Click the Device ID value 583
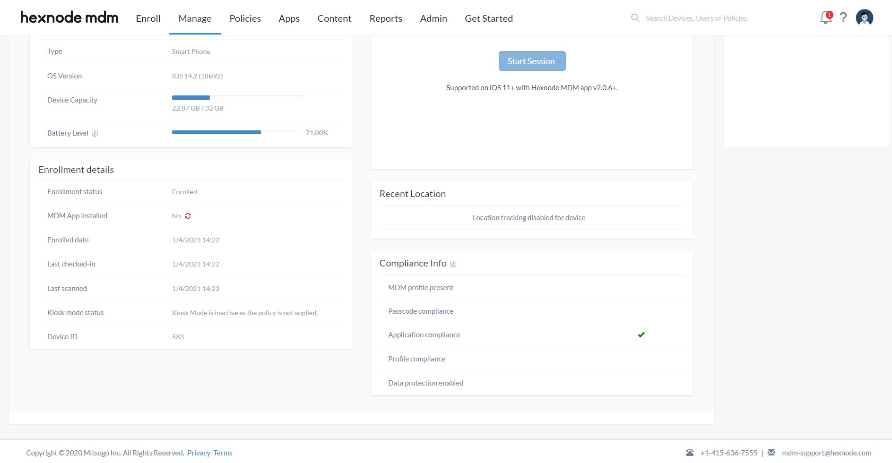Image resolution: width=892 pixels, height=463 pixels. click(x=178, y=337)
